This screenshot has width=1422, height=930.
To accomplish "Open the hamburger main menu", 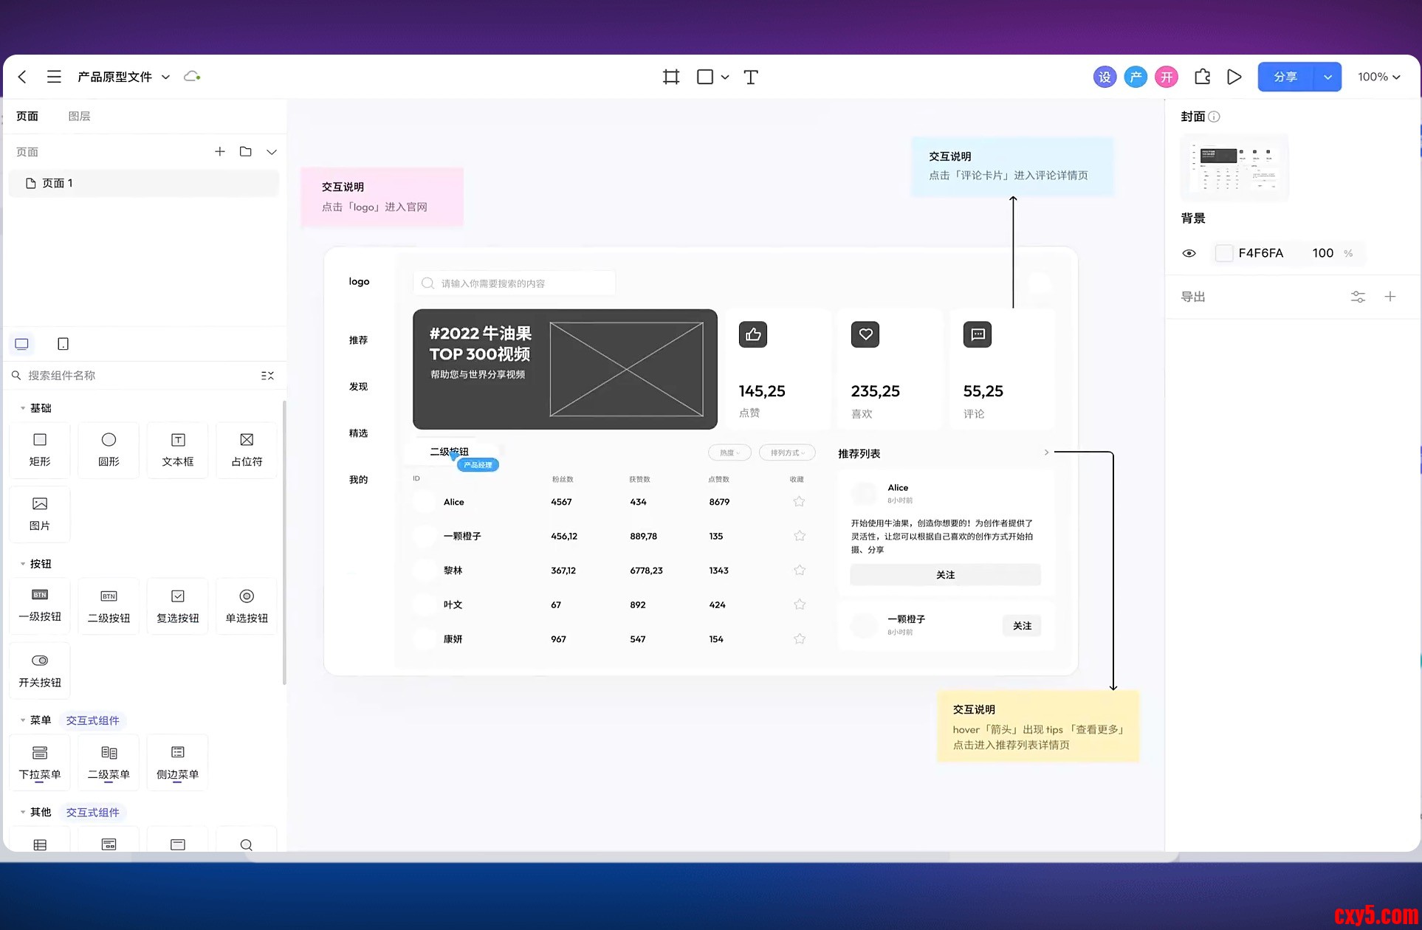I will point(54,77).
